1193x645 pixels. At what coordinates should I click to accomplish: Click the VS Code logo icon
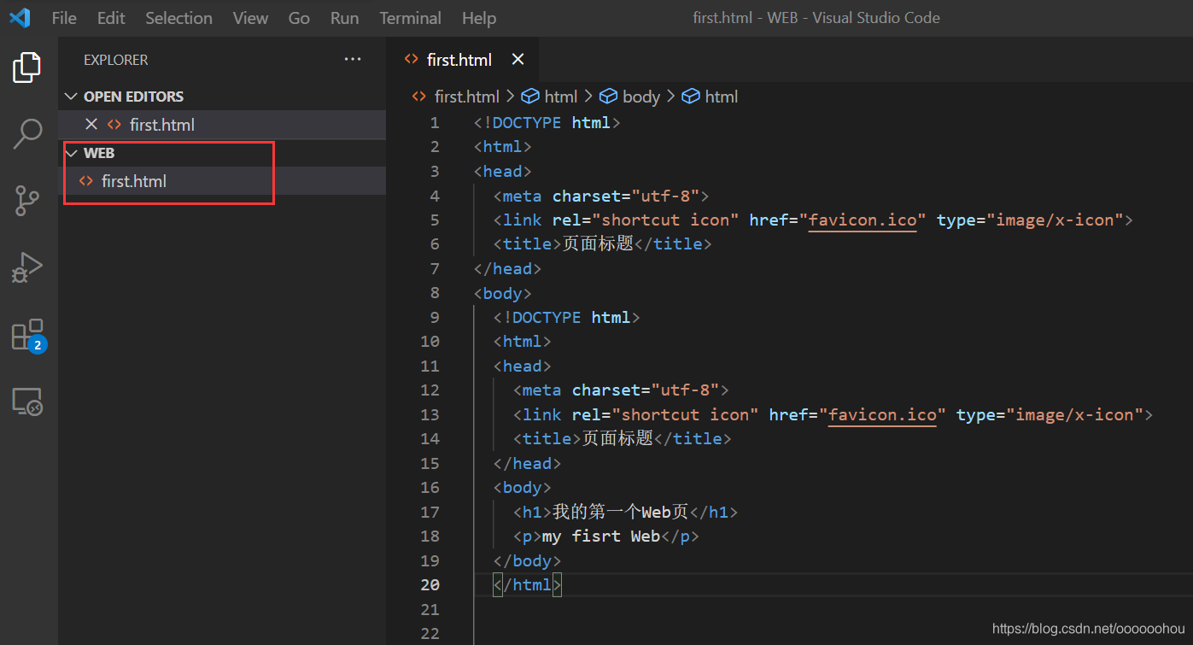19,18
